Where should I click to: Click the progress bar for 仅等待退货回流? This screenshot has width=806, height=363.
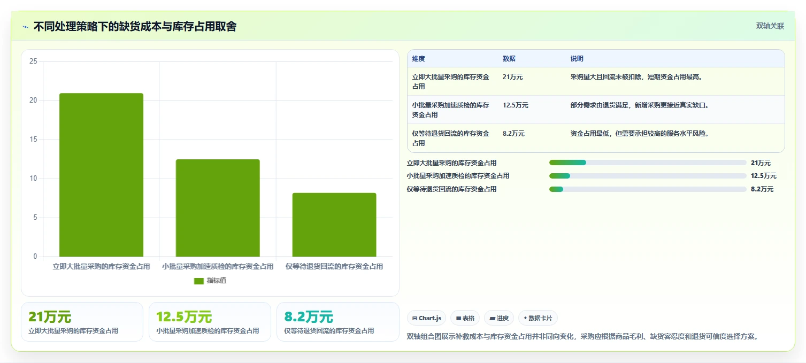tap(648, 189)
